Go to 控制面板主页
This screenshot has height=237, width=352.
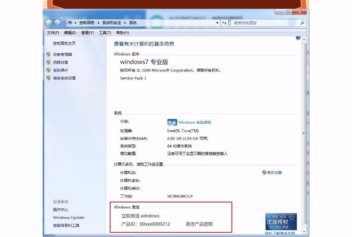(64, 43)
